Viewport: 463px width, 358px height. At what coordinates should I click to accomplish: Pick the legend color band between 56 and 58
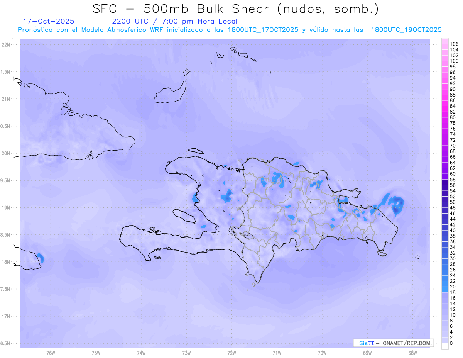445,182
